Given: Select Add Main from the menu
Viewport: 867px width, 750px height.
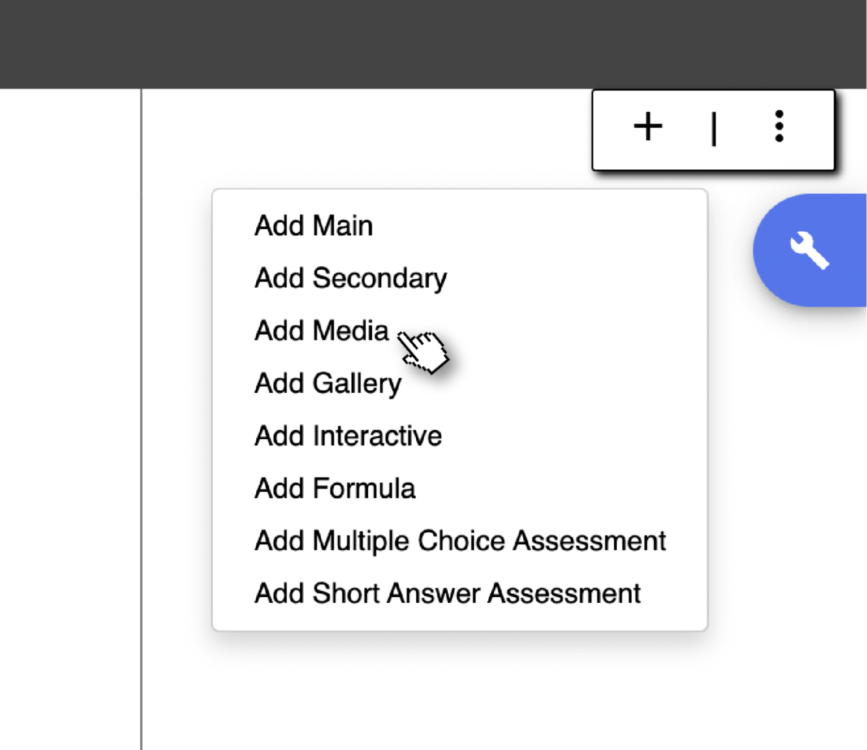Looking at the screenshot, I should tap(314, 226).
